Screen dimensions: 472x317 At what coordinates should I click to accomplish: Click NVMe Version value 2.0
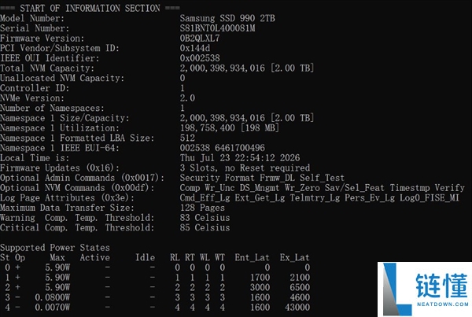pyautogui.click(x=187, y=98)
